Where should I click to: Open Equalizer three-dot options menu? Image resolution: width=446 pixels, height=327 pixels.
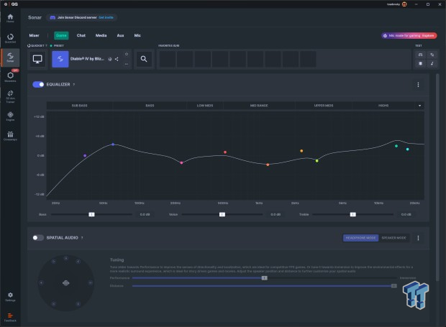418,85
